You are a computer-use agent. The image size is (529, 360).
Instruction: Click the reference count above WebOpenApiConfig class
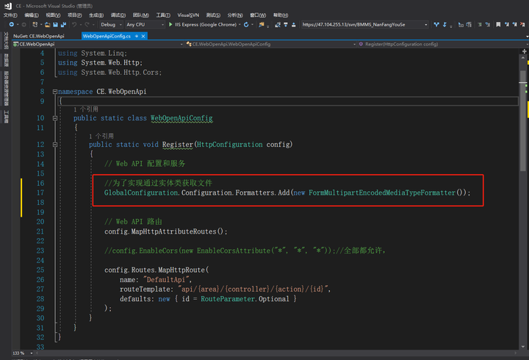(x=86, y=109)
